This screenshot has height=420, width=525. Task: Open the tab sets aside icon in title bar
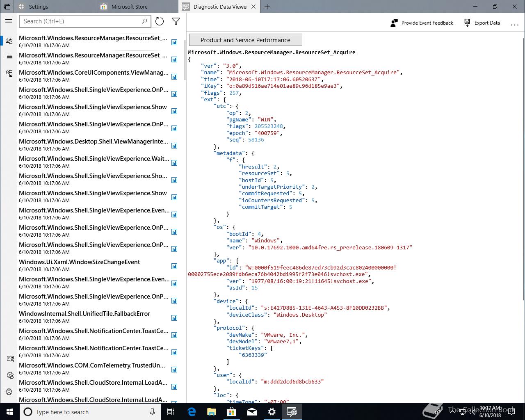(x=7, y=7)
